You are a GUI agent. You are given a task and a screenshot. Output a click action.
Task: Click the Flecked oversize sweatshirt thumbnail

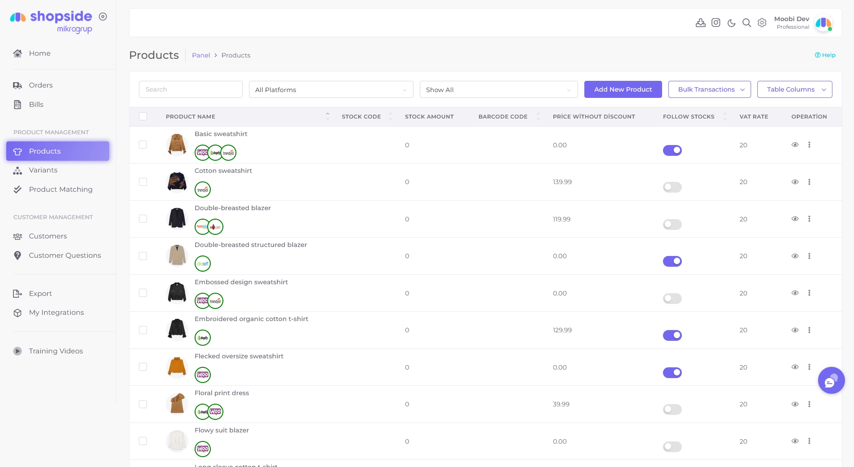[x=177, y=367]
